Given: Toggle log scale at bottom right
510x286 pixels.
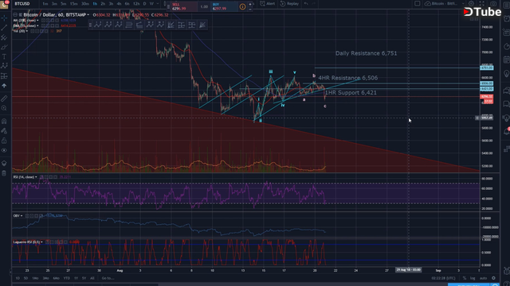Looking at the screenshot, I should (473, 278).
